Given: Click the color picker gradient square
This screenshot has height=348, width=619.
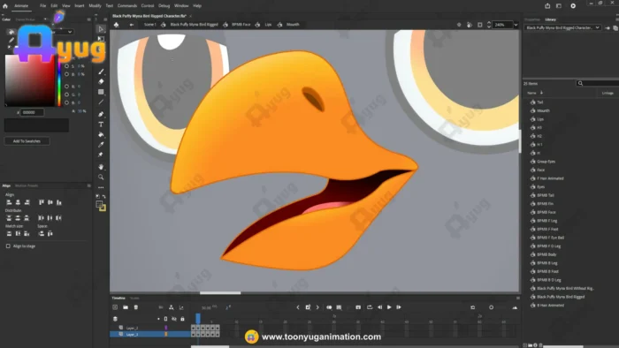Looking at the screenshot, I should [29, 80].
